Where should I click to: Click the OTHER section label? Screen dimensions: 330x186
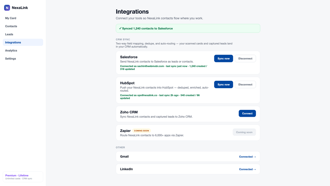(x=120, y=148)
